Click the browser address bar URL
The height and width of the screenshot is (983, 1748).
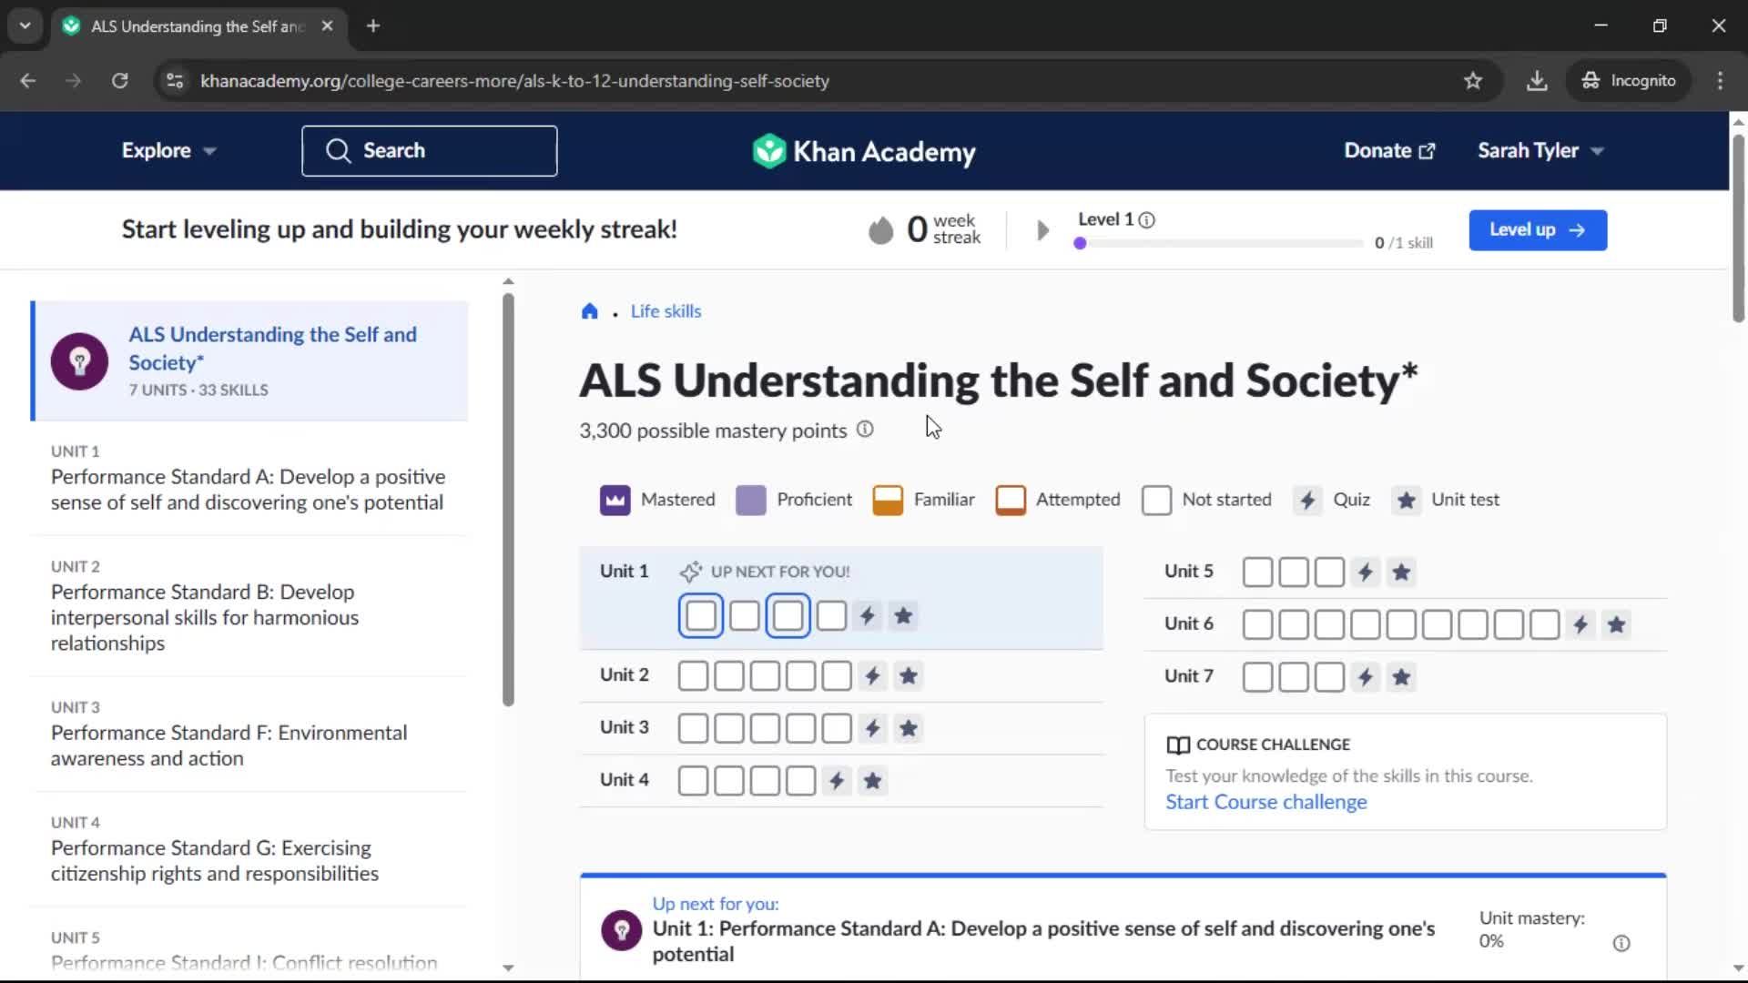tap(514, 81)
